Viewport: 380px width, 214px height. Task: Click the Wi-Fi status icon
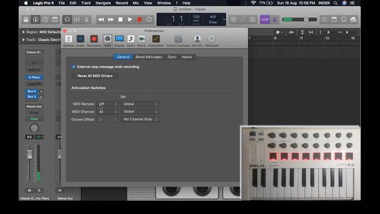[x=254, y=3]
